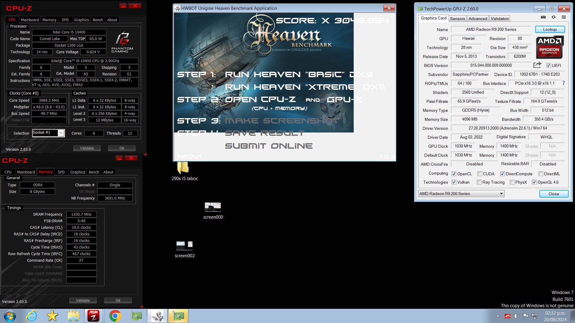
Task: Switch to GPU-Z Validation tab
Action: (500, 19)
